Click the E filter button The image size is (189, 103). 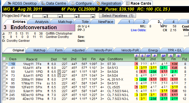click(142, 56)
